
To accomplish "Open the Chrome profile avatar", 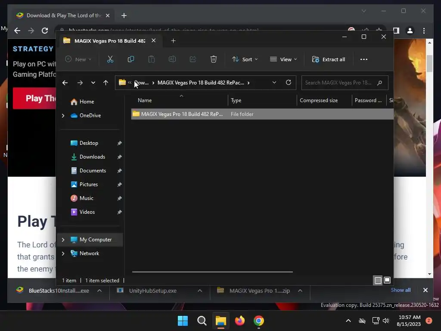I will [410, 31].
